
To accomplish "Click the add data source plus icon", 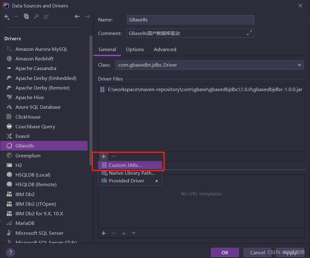I will (6, 17).
